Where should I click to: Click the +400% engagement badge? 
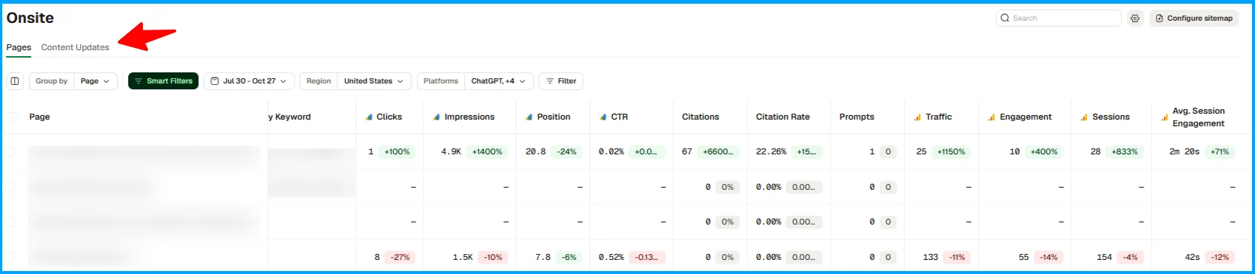1044,151
